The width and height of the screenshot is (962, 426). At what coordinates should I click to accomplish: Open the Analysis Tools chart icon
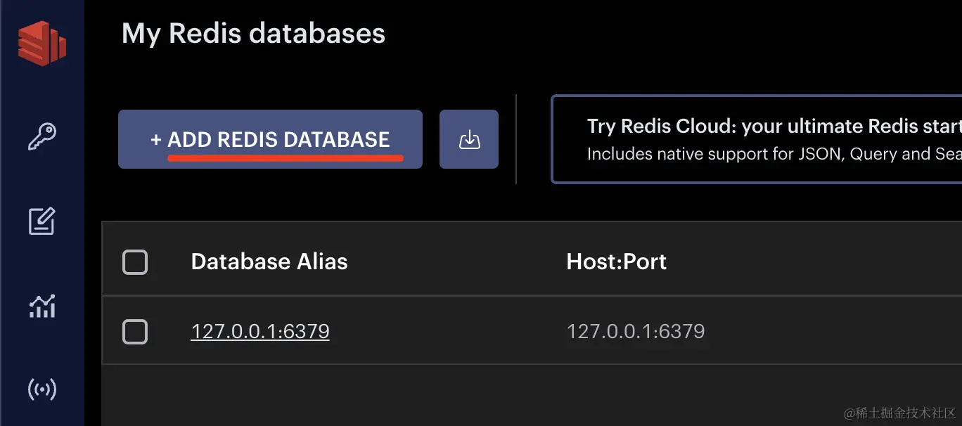42,306
